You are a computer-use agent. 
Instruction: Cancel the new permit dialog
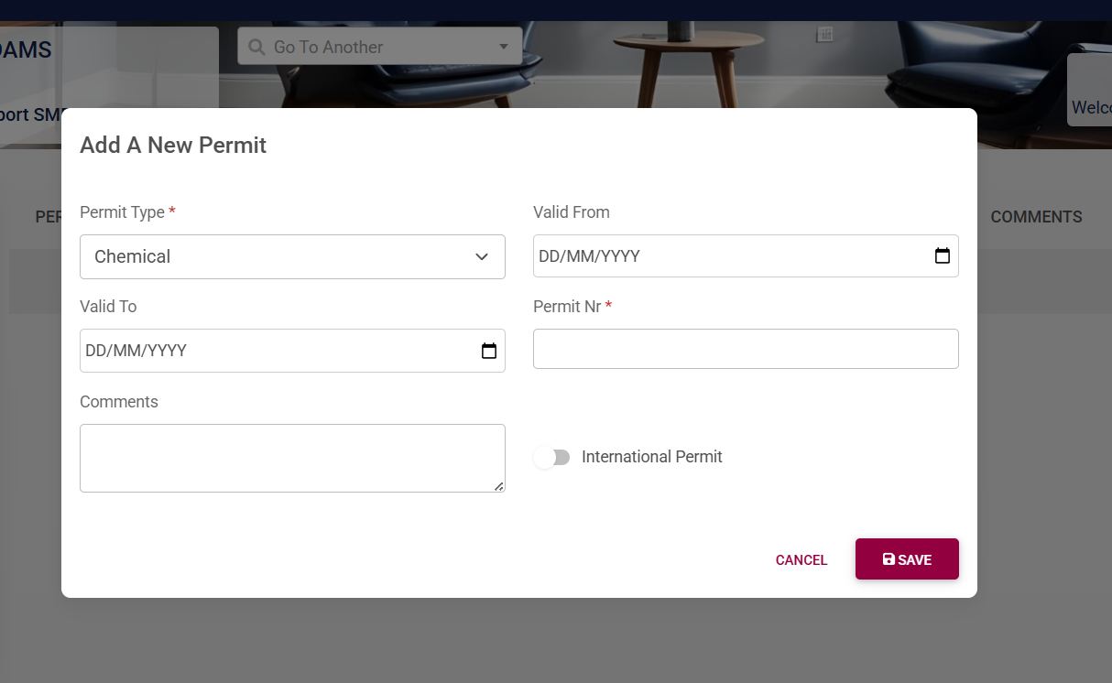(x=801, y=560)
